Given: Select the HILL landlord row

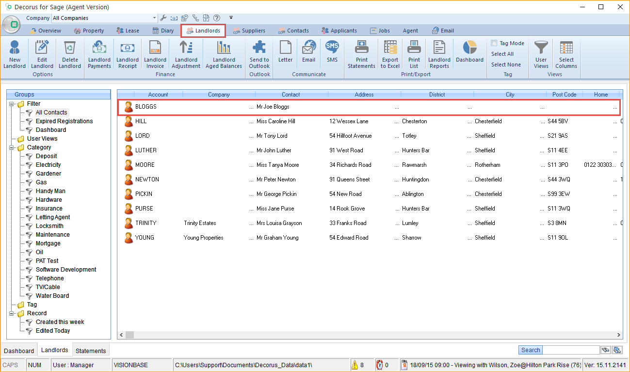Looking at the screenshot, I should point(370,121).
